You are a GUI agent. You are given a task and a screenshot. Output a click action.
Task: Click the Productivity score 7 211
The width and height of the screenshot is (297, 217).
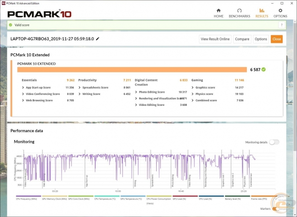pyautogui.click(x=127, y=80)
